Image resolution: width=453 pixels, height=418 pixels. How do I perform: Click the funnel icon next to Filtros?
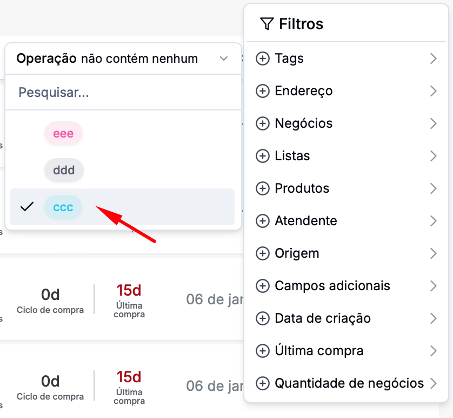(x=267, y=24)
